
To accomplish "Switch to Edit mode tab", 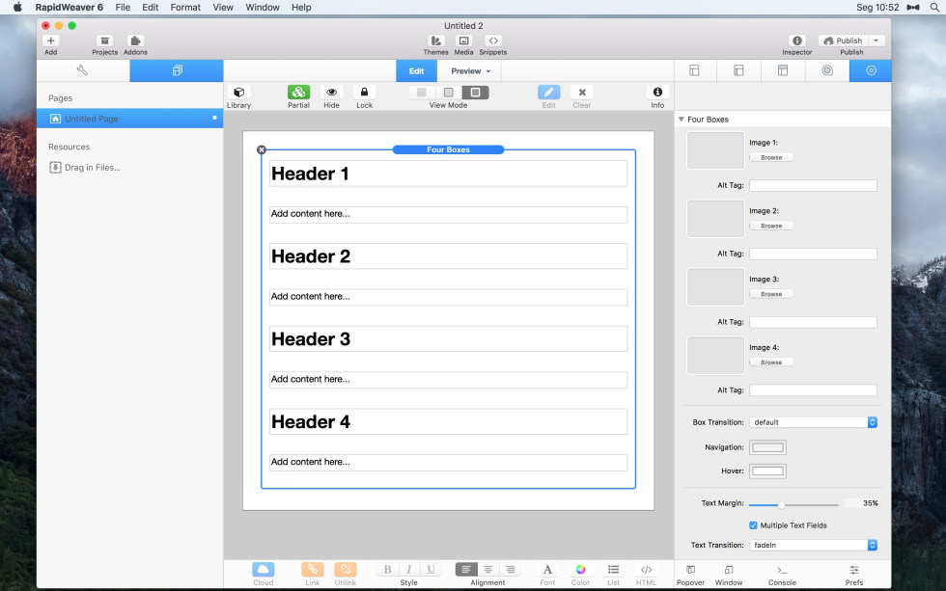I will click(416, 71).
